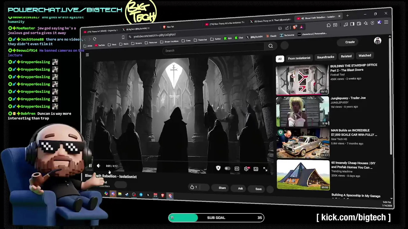Open the Building A Spaceship In My Garage title
This screenshot has width=408, height=229.
356,195
